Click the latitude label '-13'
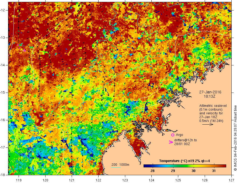Image resolution: width=237 pixels, height=183 pixels. coord(3,38)
